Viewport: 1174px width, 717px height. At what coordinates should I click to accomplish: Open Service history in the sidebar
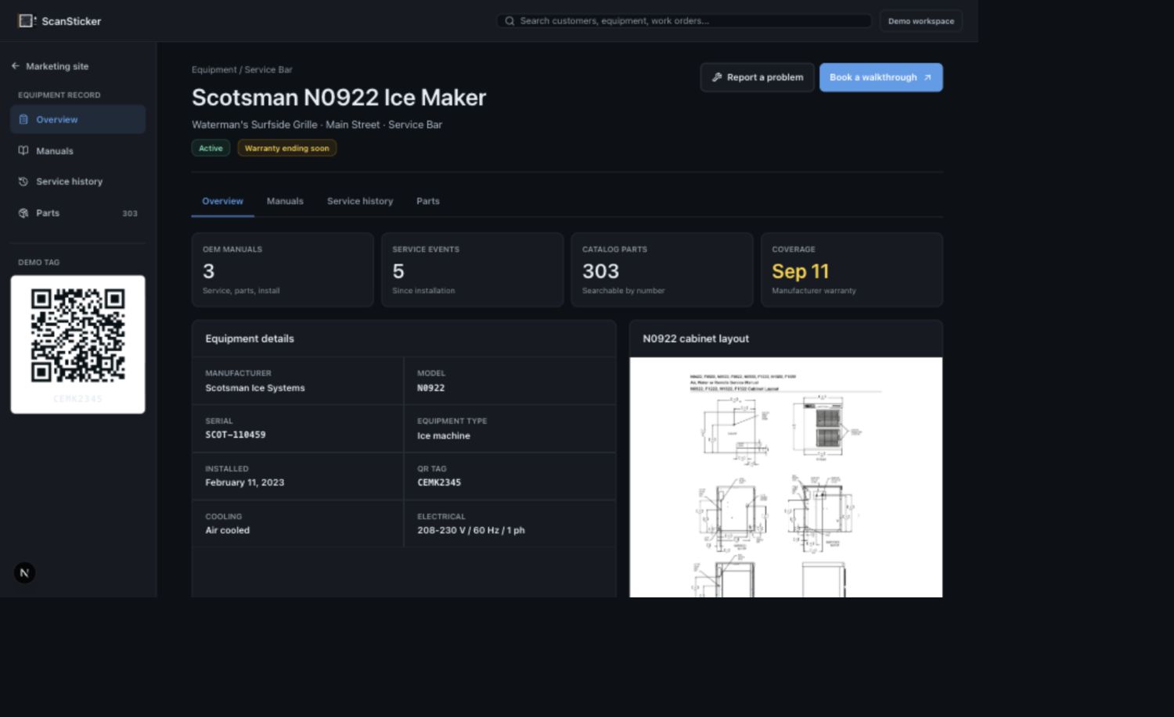coord(77,181)
